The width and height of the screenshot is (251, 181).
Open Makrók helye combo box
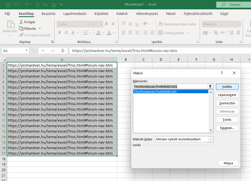coord(184,139)
